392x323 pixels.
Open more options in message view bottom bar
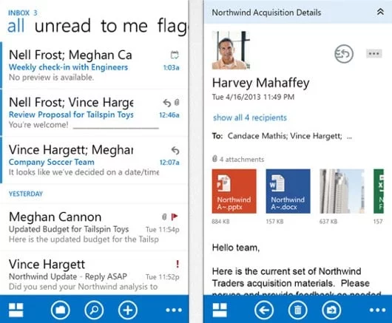pos(377,310)
